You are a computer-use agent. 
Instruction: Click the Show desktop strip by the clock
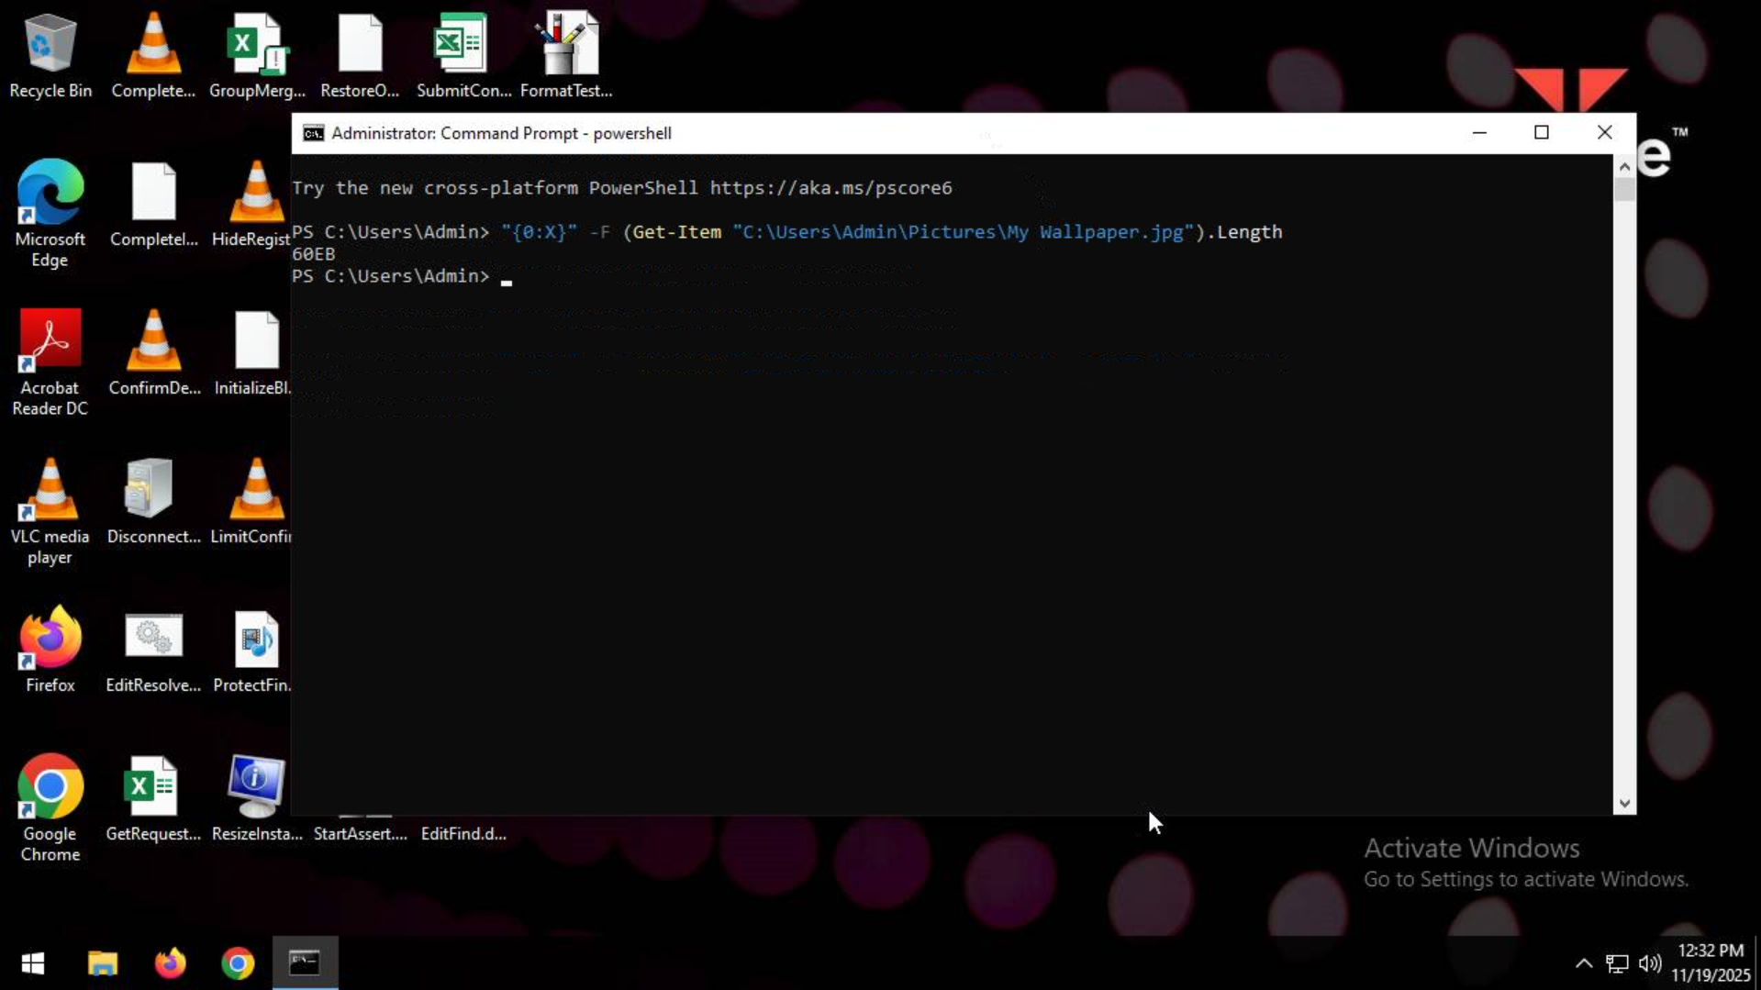[1757, 962]
